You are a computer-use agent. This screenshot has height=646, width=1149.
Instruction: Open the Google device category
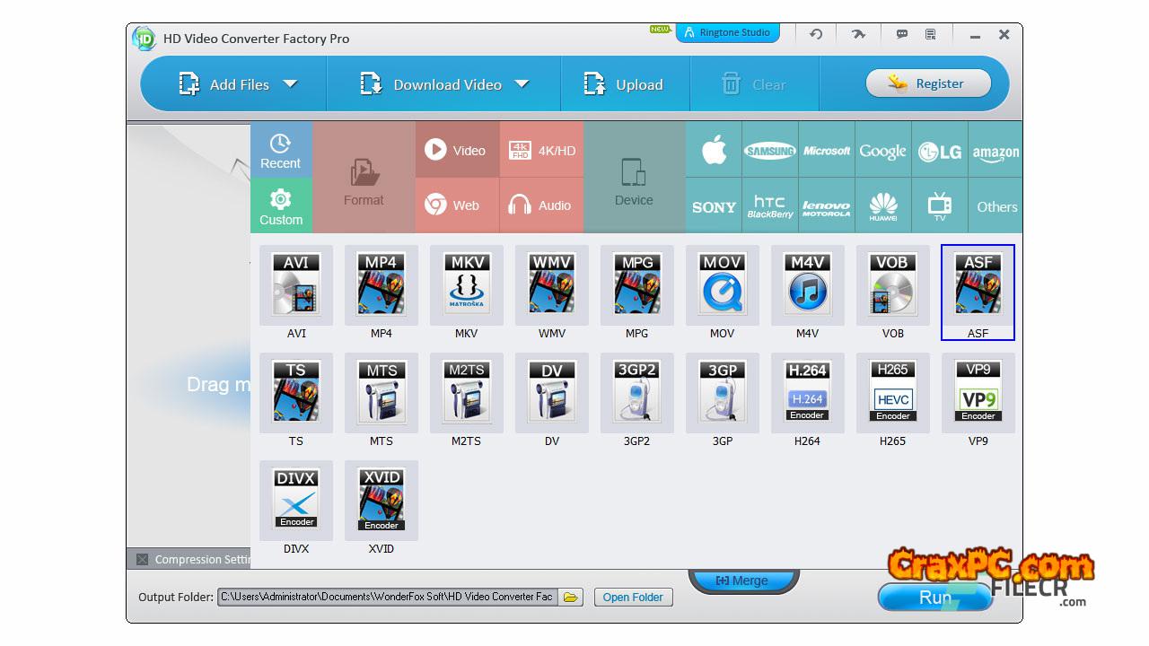883,150
